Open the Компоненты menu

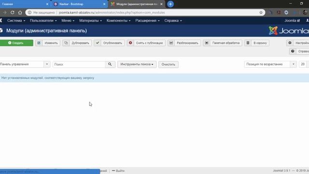[118, 20]
